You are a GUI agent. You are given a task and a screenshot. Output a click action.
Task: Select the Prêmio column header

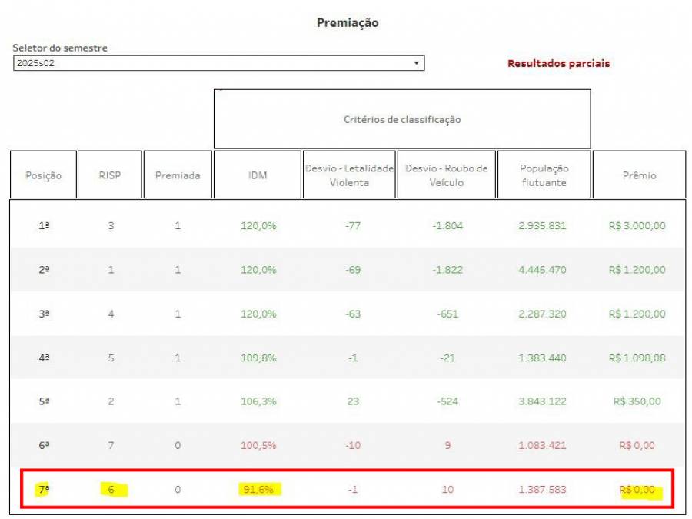click(639, 175)
